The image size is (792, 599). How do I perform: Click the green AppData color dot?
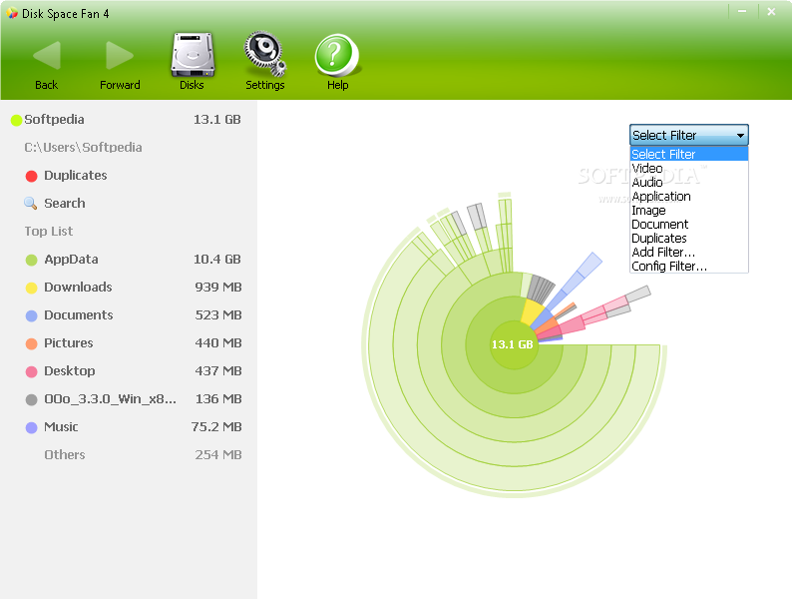click(x=31, y=260)
